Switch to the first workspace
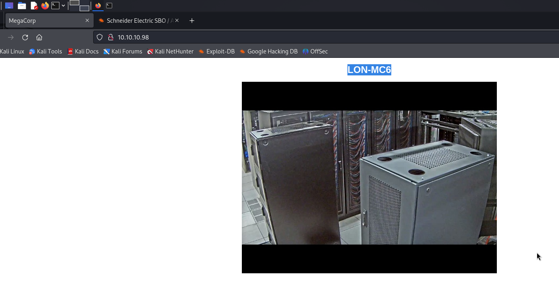Image resolution: width=559 pixels, height=306 pixels. click(x=75, y=3)
